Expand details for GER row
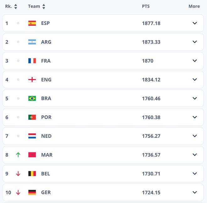Viewport: 207px width, 203px height. [x=195, y=192]
